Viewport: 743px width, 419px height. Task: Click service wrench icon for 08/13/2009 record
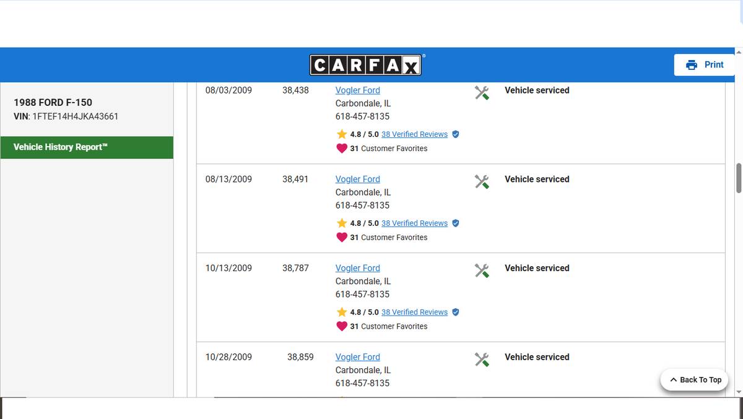coord(482,181)
